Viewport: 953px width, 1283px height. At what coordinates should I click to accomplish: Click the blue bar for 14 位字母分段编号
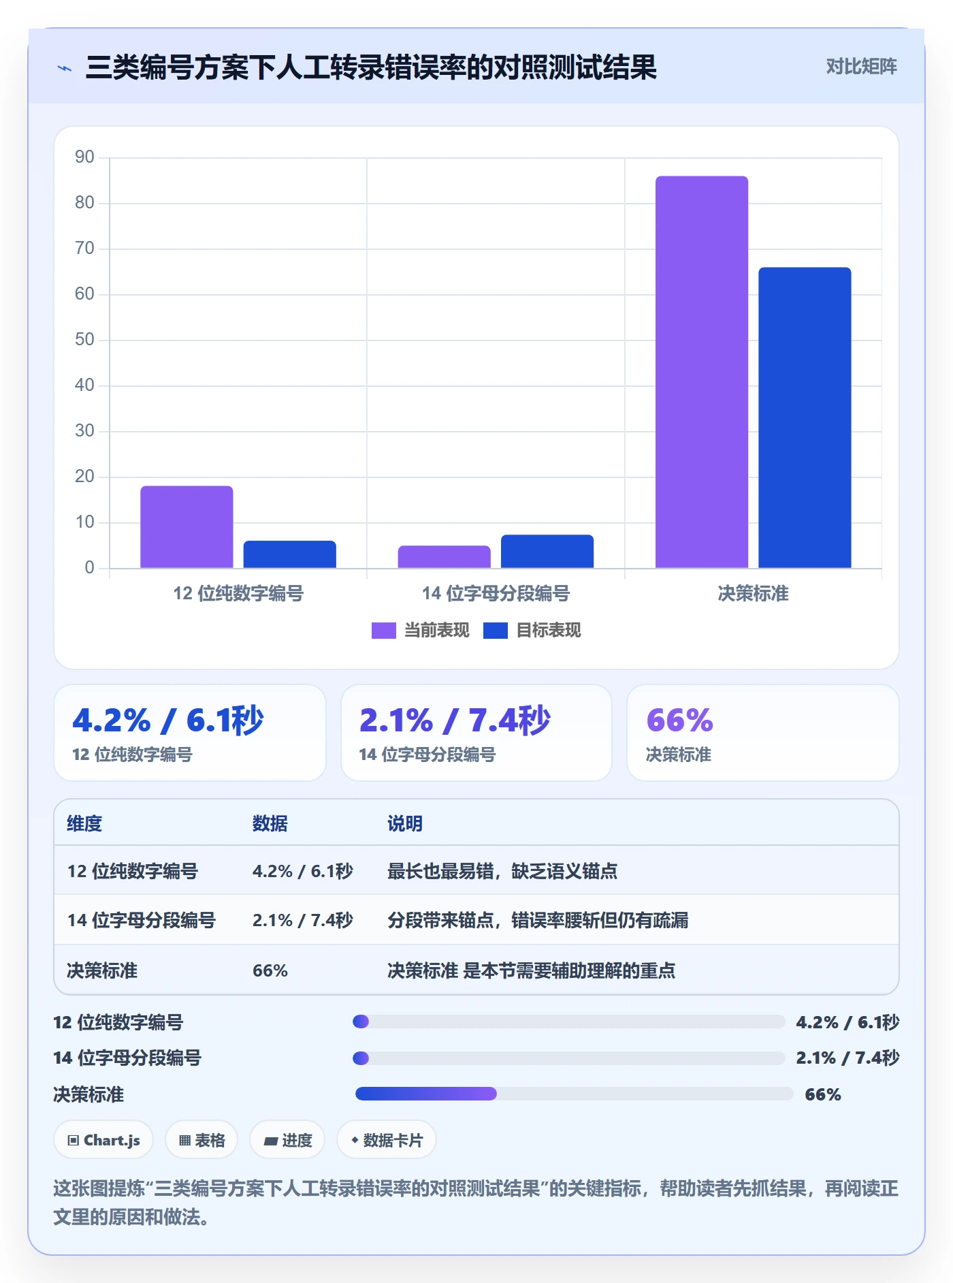pyautogui.click(x=547, y=552)
